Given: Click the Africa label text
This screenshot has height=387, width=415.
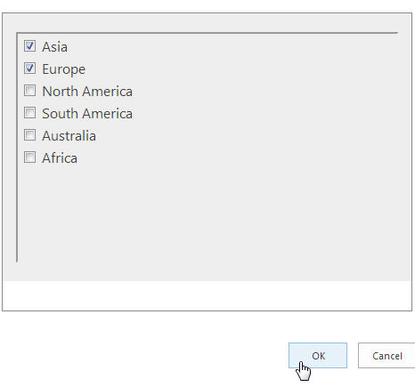Looking at the screenshot, I should [x=60, y=158].
